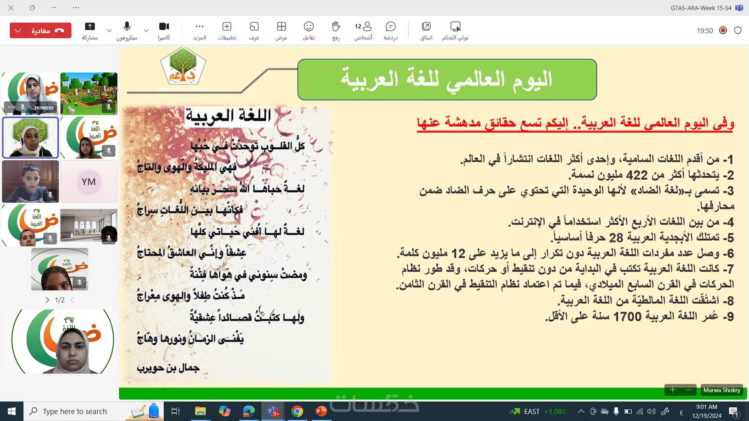This screenshot has width=749, height=421.
Task: Zoom in shared content with plus
Action: (673, 390)
